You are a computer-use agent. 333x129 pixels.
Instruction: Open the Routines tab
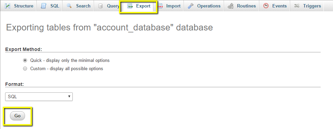(241, 6)
